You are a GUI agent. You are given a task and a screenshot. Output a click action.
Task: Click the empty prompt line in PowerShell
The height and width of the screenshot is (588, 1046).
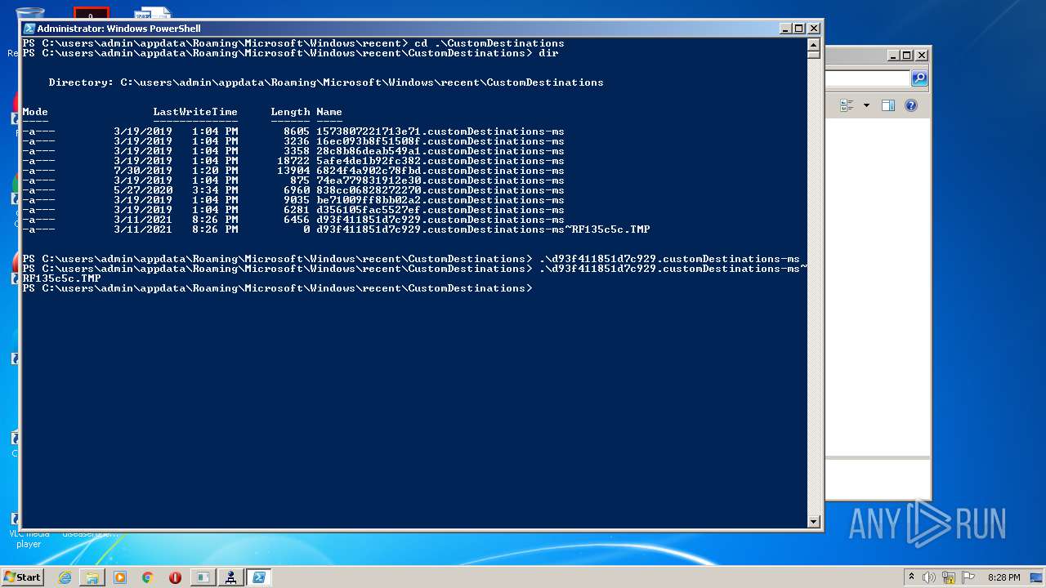(x=277, y=288)
